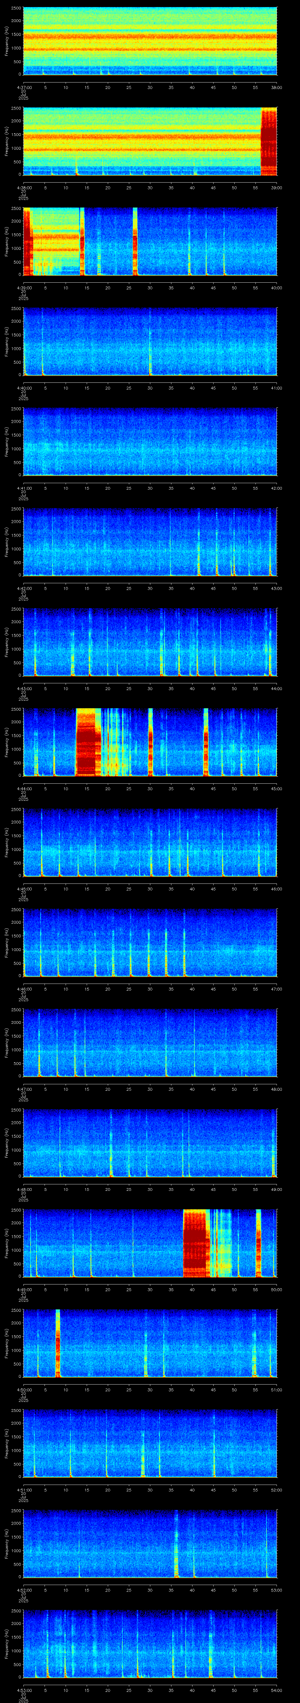Click the Frequency (Hz) axis label of the 4:41:00 panel
Screen dimensions: 300x1703
click(x=7, y=442)
